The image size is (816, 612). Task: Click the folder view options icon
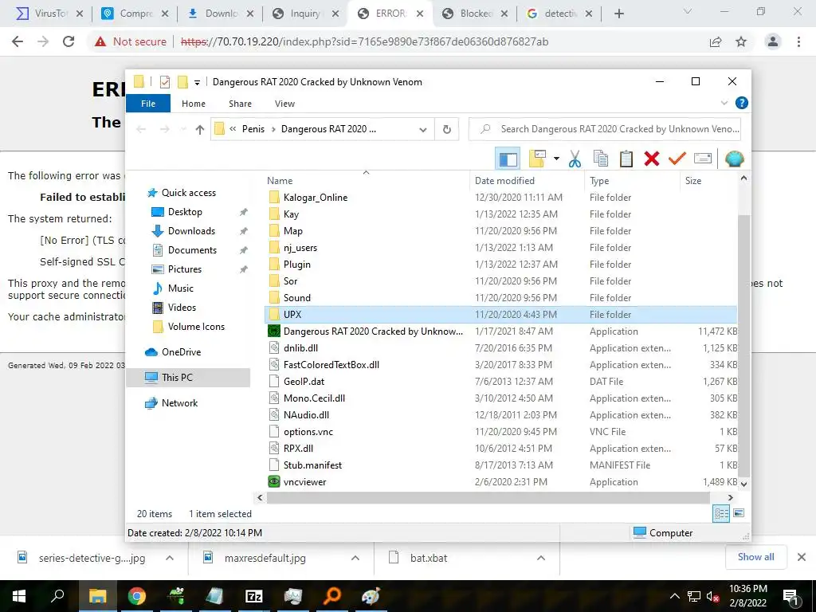click(x=537, y=159)
